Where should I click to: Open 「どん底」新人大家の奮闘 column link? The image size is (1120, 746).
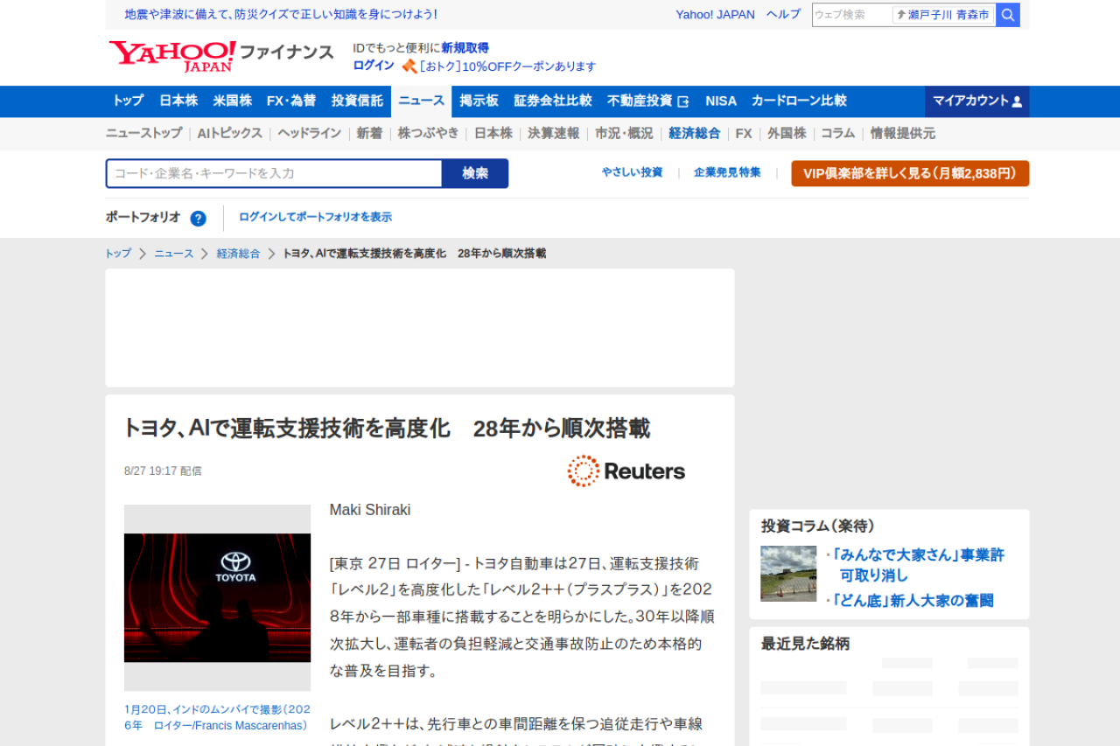(913, 601)
